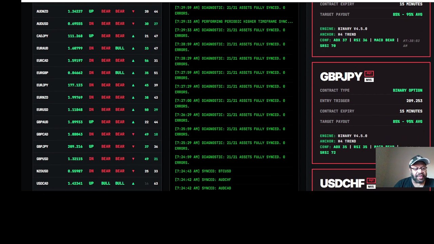Click the SYNCED: BTCUSD log entry

(203, 171)
